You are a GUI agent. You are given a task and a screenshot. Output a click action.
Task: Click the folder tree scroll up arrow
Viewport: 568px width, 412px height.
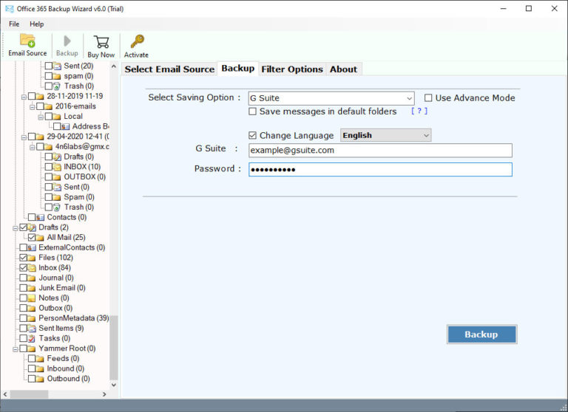click(114, 66)
